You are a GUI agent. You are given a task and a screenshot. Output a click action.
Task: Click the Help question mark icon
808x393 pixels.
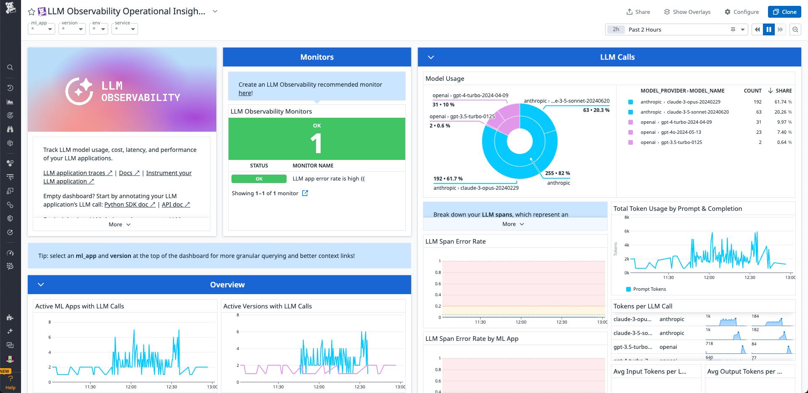pos(11,377)
